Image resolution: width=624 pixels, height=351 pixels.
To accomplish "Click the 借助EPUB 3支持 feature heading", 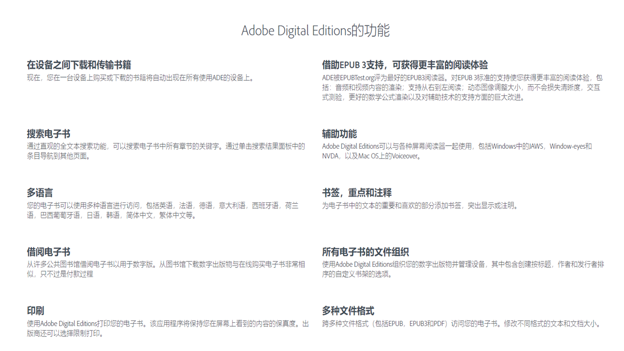I will (405, 63).
